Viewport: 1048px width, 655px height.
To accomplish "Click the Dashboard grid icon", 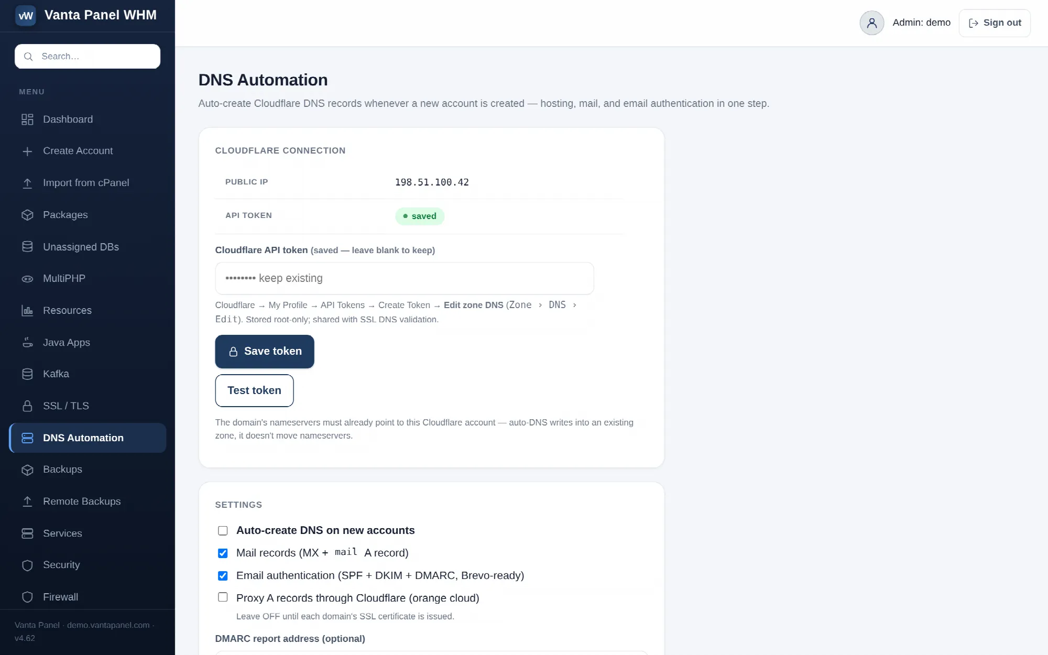I will coord(27,119).
